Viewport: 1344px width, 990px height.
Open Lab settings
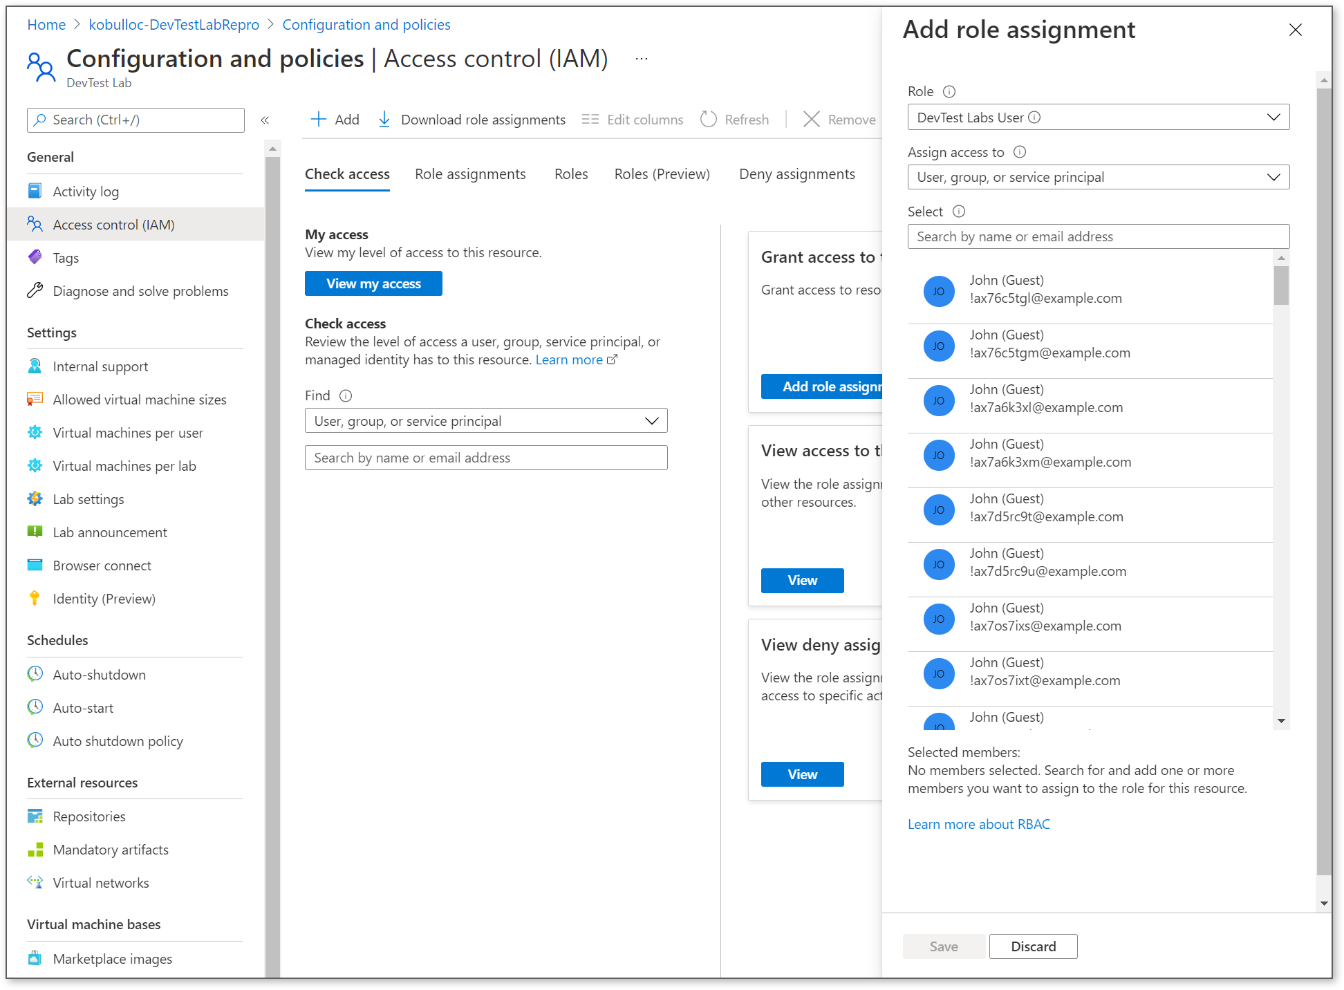pyautogui.click(x=88, y=498)
